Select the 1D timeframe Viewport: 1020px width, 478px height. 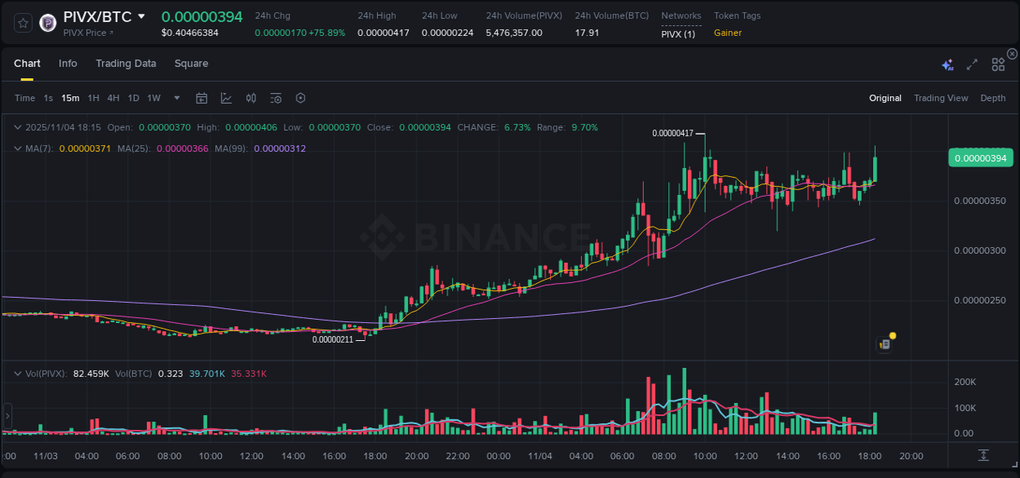(133, 98)
